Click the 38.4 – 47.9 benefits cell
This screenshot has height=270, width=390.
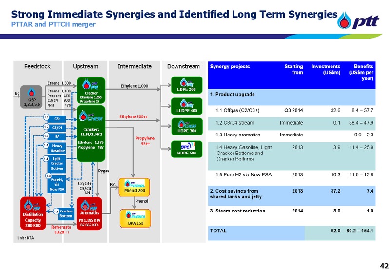[361, 122]
